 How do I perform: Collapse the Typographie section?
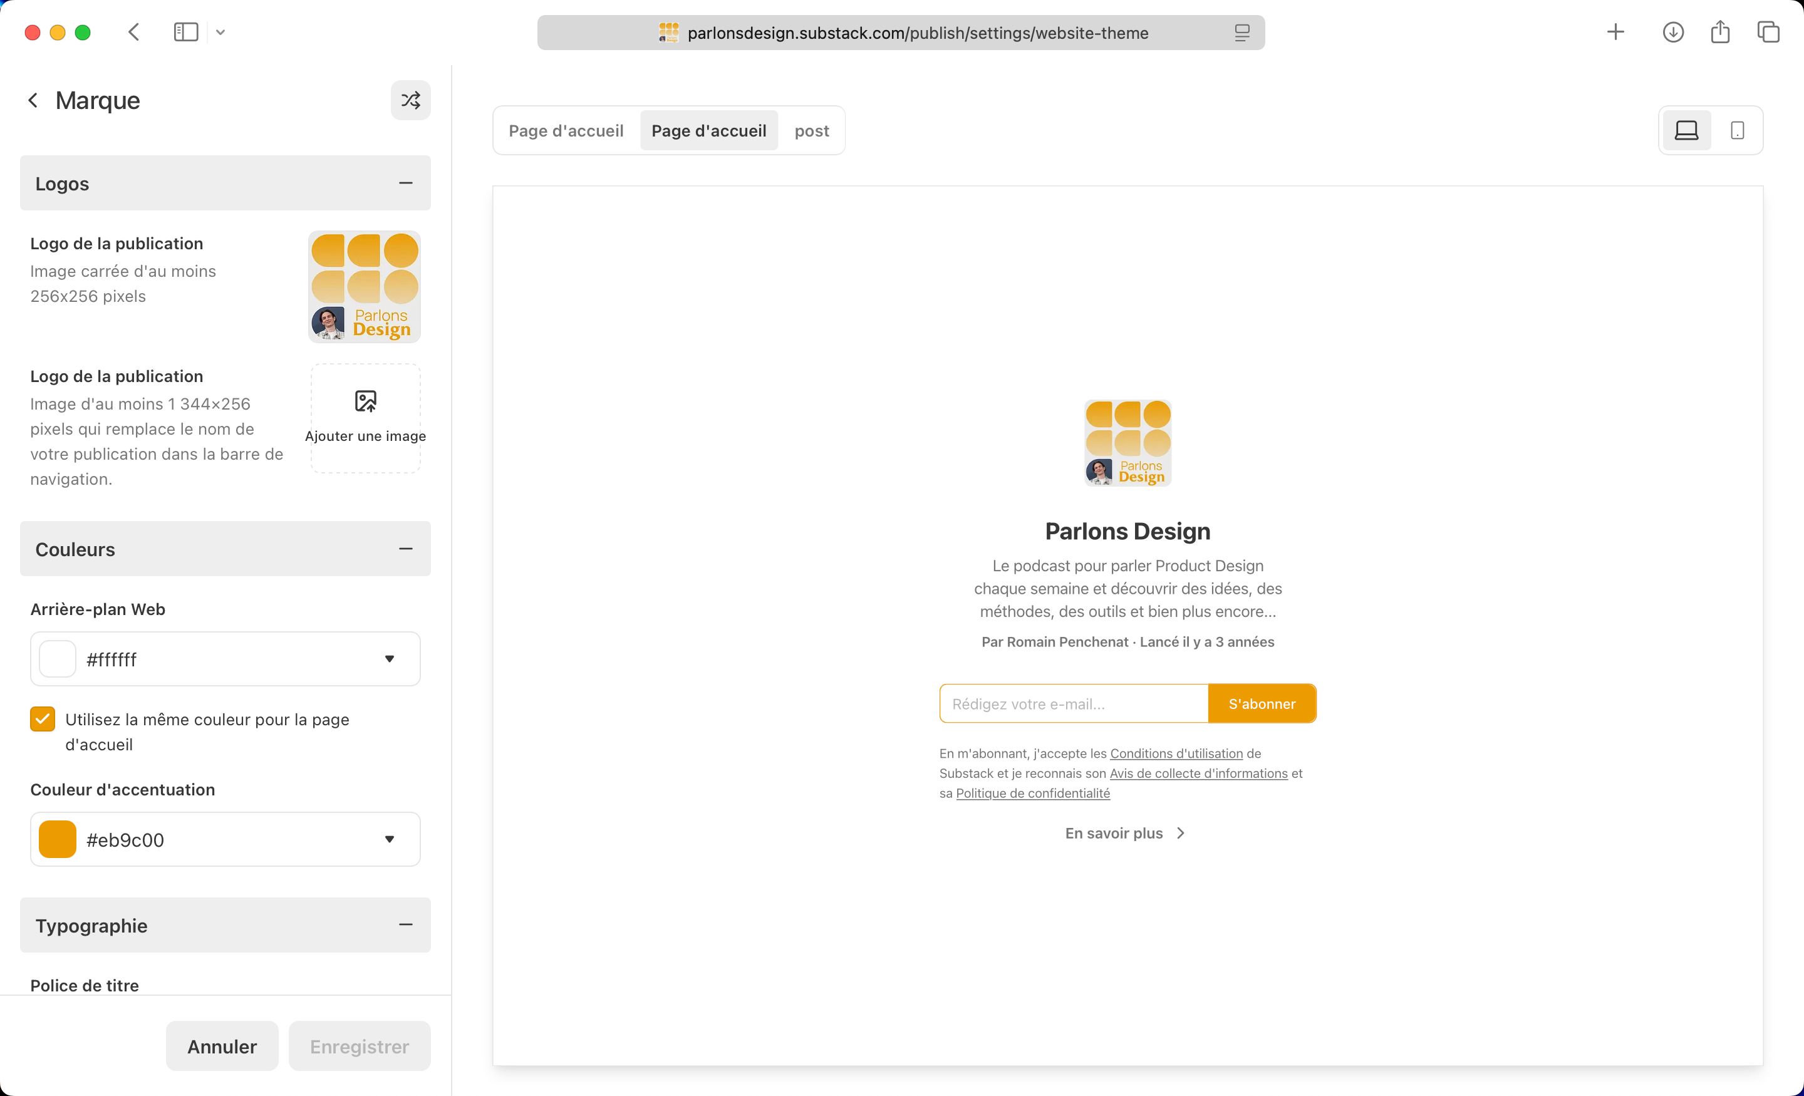(x=406, y=924)
